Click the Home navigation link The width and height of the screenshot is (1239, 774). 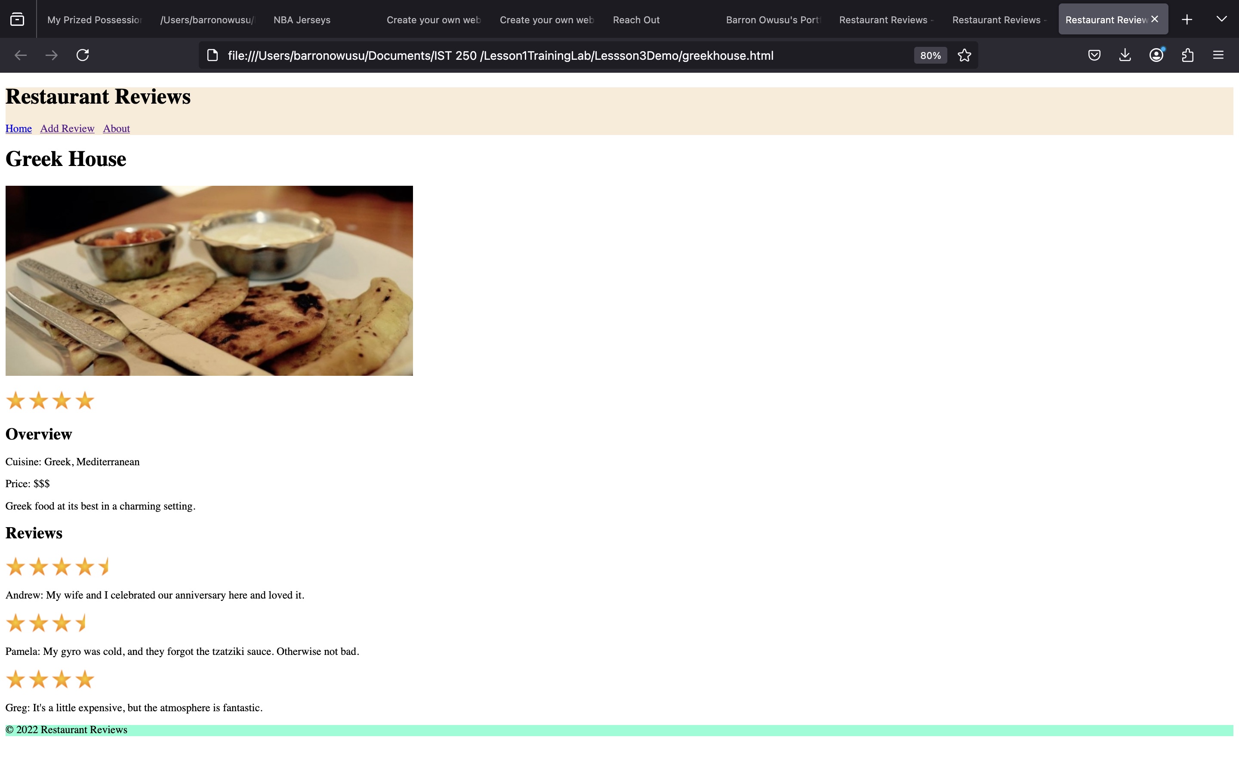pos(18,128)
